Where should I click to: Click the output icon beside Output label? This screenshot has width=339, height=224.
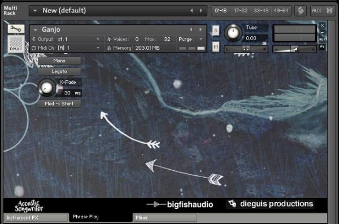click(x=33, y=39)
